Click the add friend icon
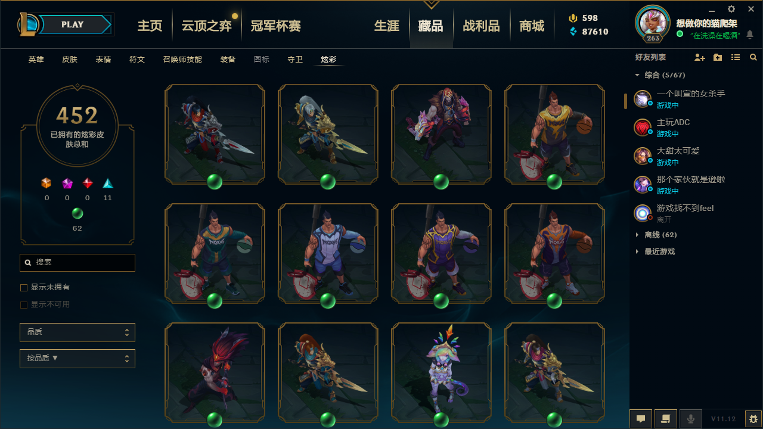Image resolution: width=763 pixels, height=429 pixels. 700,58
